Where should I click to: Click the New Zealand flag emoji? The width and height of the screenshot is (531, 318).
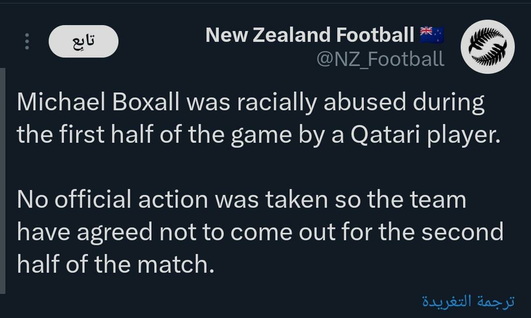click(432, 35)
